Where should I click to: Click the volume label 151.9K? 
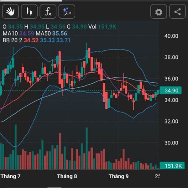(x=172, y=166)
